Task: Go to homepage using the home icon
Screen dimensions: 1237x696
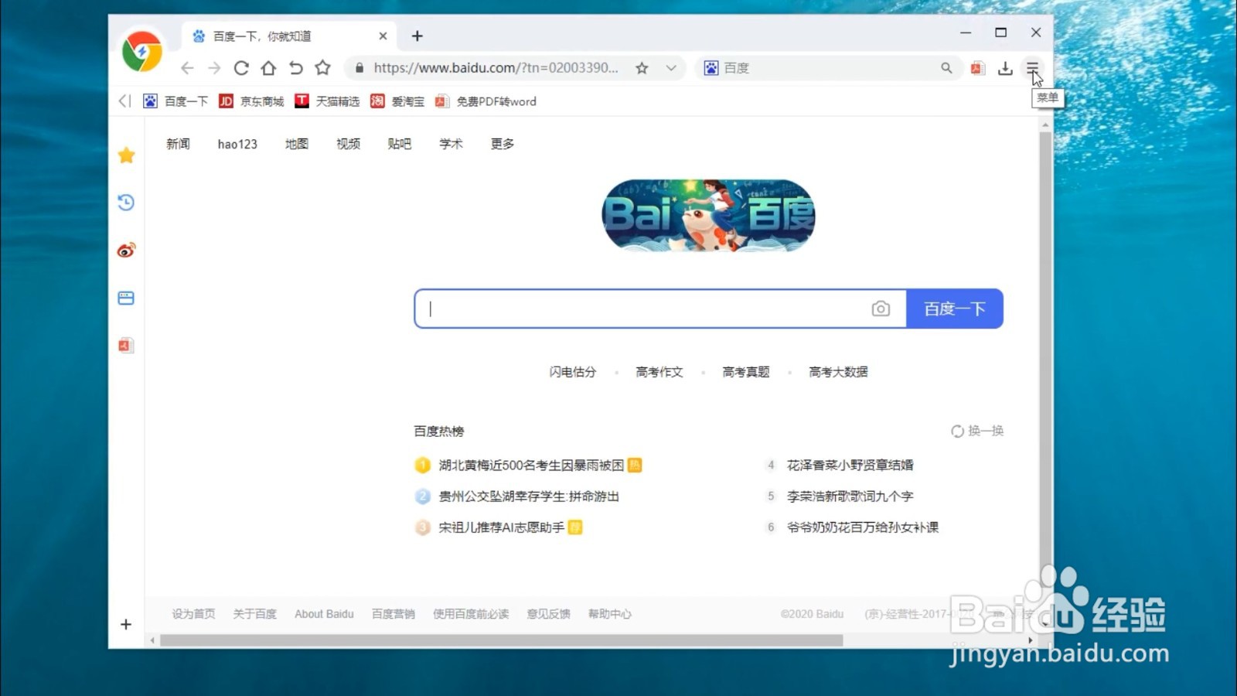Action: point(268,68)
